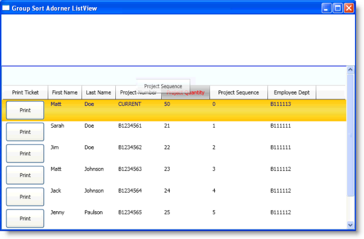Maximize the Group Sort Adorner window
Screen dimensions: 364x239
tap(337, 8)
